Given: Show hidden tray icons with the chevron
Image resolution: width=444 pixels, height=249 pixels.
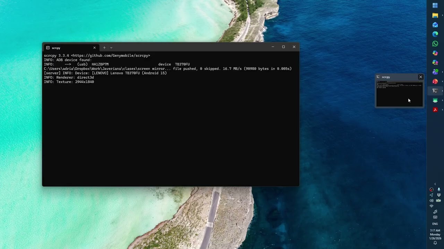Looking at the screenshot, I should click(435, 184).
